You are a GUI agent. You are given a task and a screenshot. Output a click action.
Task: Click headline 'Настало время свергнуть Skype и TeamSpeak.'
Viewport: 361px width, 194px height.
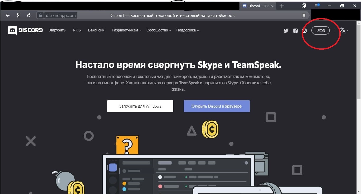[179, 64]
